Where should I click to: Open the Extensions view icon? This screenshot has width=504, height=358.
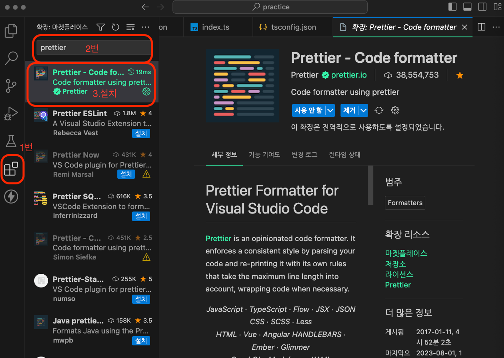point(11,168)
